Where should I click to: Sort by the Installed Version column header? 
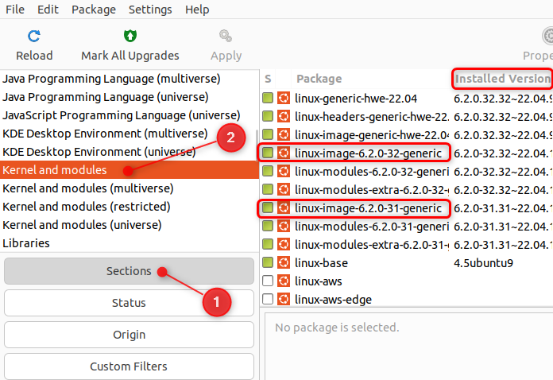pyautogui.click(x=502, y=79)
